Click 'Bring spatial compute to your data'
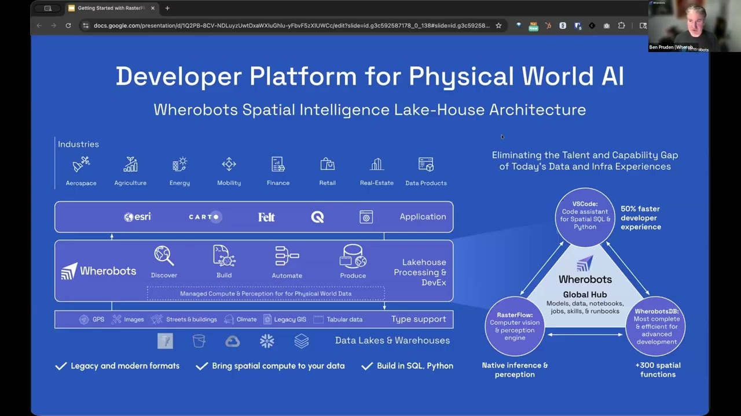The width and height of the screenshot is (741, 416). [278, 366]
